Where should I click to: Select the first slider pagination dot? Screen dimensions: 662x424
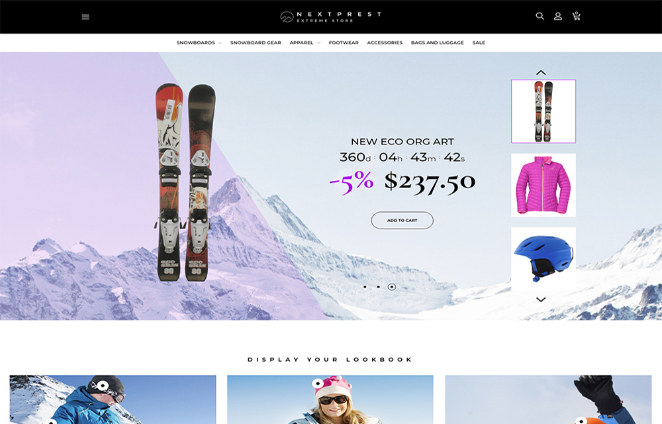point(365,287)
